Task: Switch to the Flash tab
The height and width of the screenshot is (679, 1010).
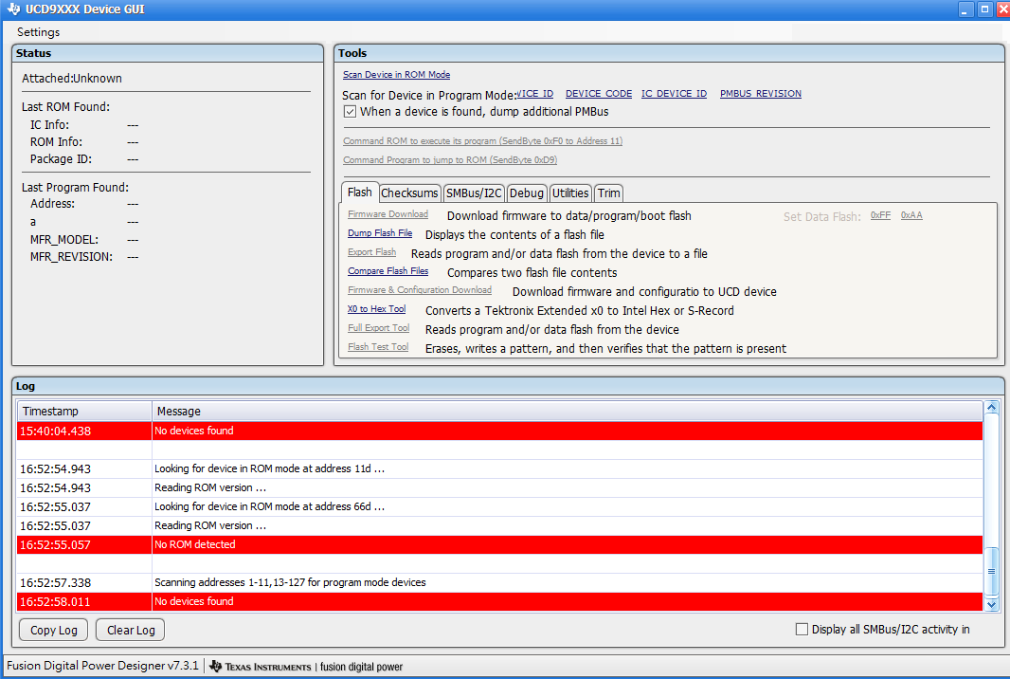Action: click(x=359, y=193)
